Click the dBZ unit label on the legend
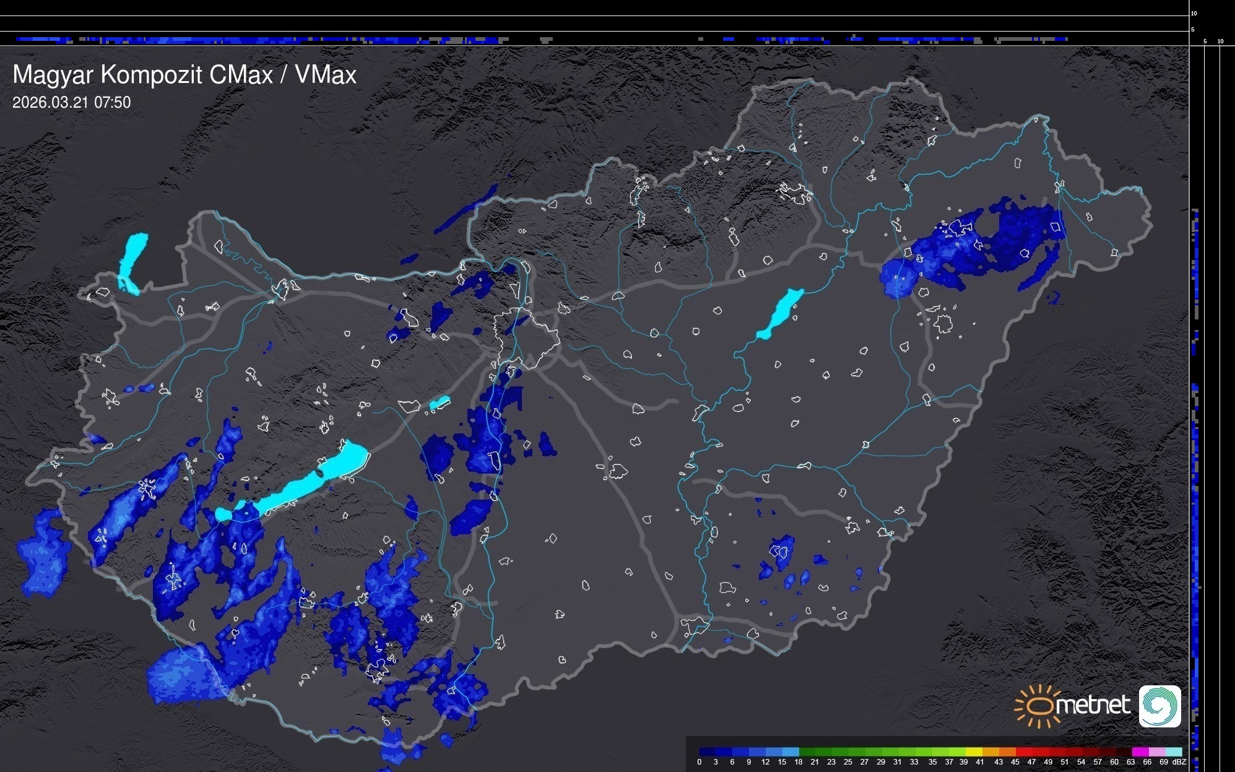1235x772 pixels. [x=1179, y=762]
